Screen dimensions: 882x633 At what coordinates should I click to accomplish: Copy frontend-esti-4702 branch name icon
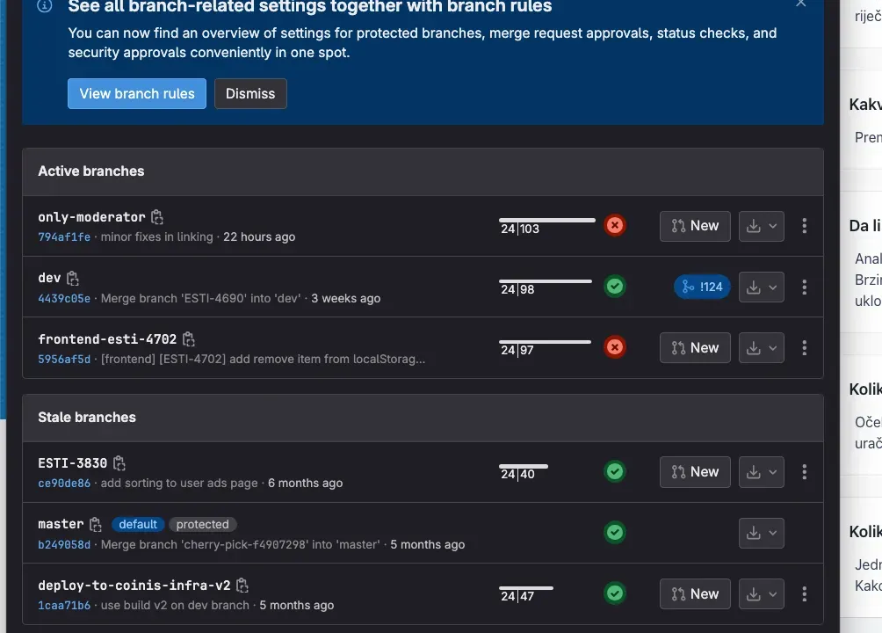(189, 339)
